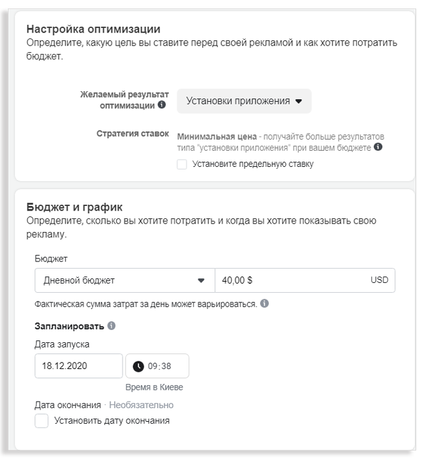Click the USD currency label

(379, 280)
